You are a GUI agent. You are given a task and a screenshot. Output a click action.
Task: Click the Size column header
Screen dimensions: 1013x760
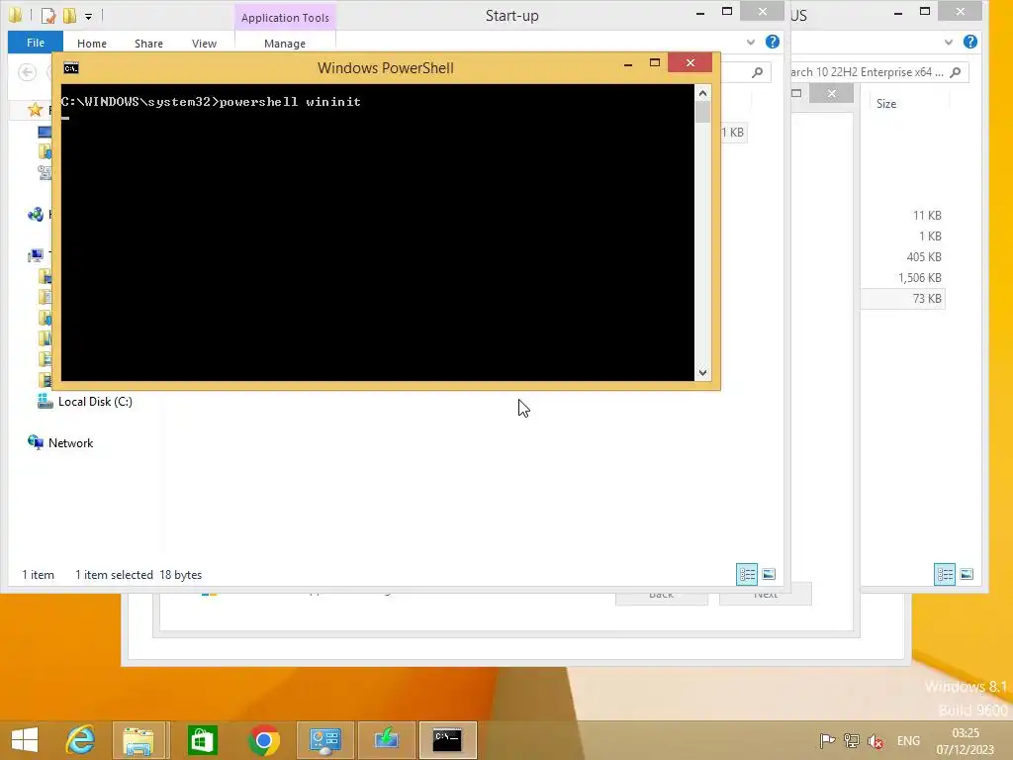pyautogui.click(x=886, y=103)
